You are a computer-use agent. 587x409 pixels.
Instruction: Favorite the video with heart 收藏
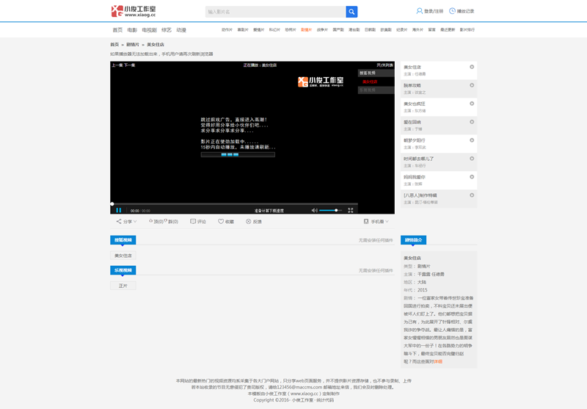tap(221, 221)
